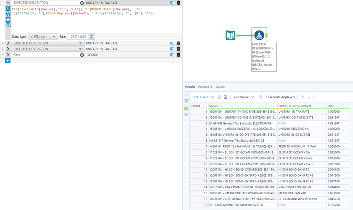Open the 3 of 3 Fields dropdown
This screenshot has height=210, width=353.
click(203, 97)
